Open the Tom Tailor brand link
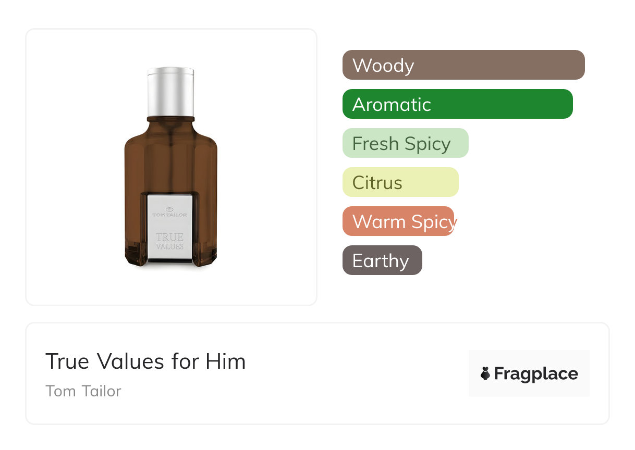 click(83, 391)
